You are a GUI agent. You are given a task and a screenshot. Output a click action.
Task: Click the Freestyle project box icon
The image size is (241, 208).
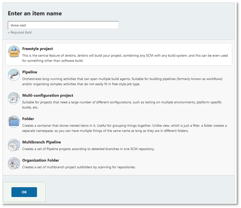(14, 52)
